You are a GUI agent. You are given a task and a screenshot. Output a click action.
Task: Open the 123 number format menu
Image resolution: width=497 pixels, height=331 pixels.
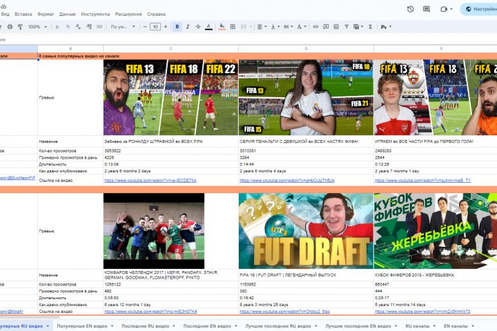[99, 27]
